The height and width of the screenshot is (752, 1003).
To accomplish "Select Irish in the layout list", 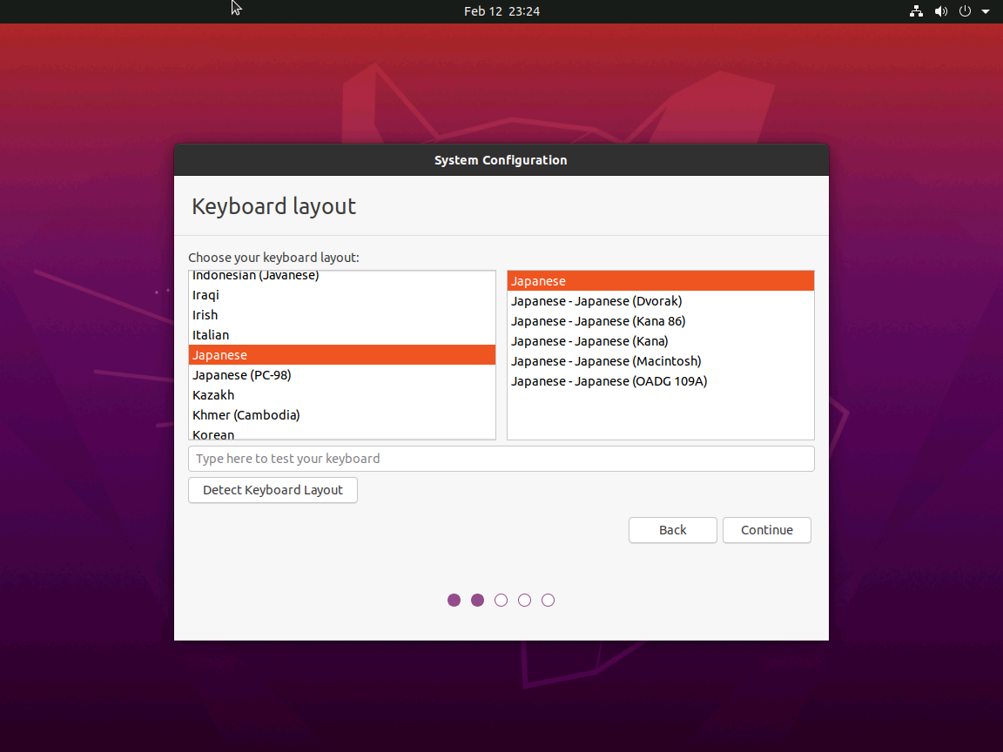I will pos(342,314).
